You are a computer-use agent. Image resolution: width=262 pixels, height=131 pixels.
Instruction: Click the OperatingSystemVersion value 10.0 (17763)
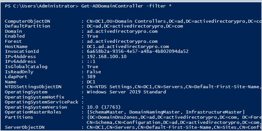[x=104, y=107]
